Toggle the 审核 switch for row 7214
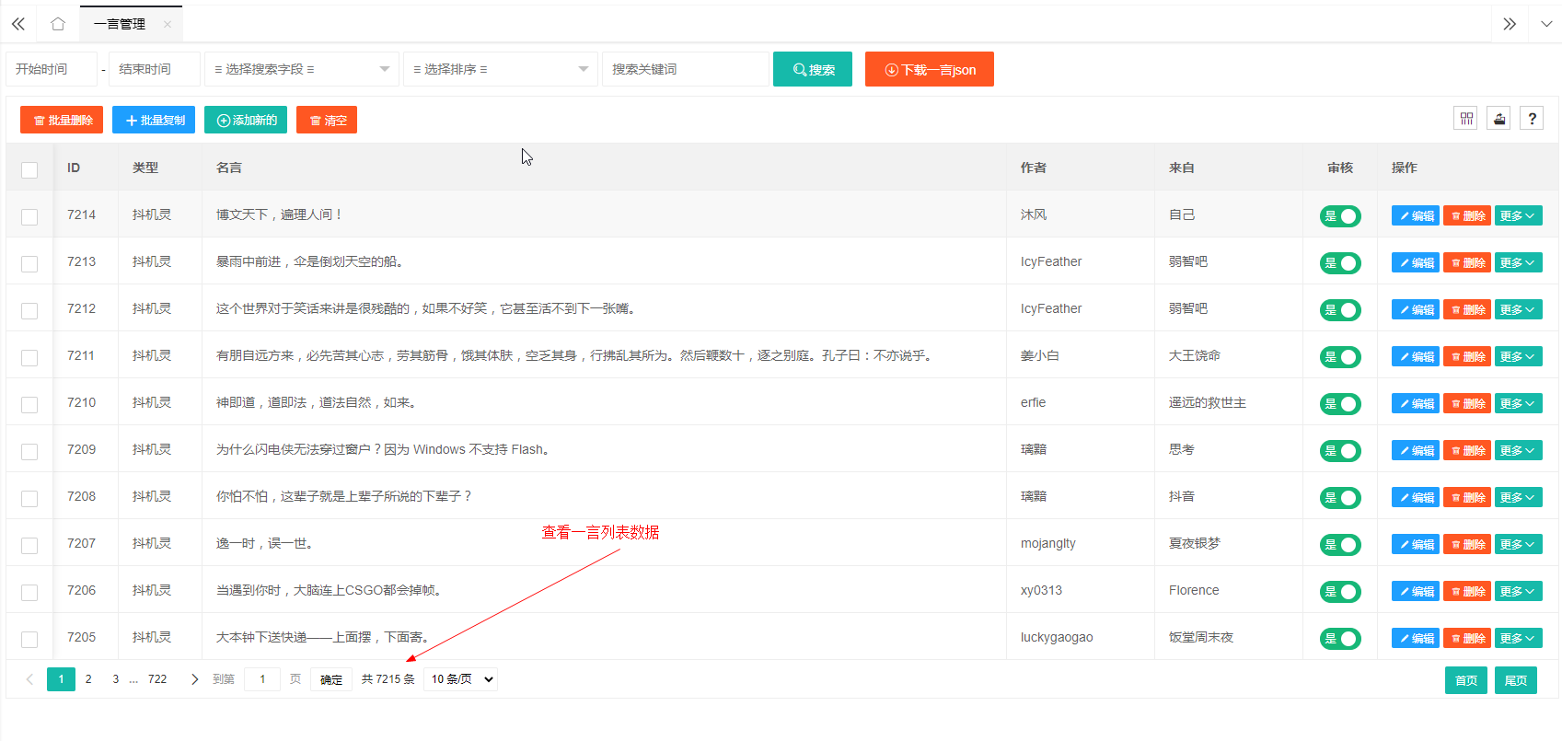The height and width of the screenshot is (741, 1562). pos(1340,216)
